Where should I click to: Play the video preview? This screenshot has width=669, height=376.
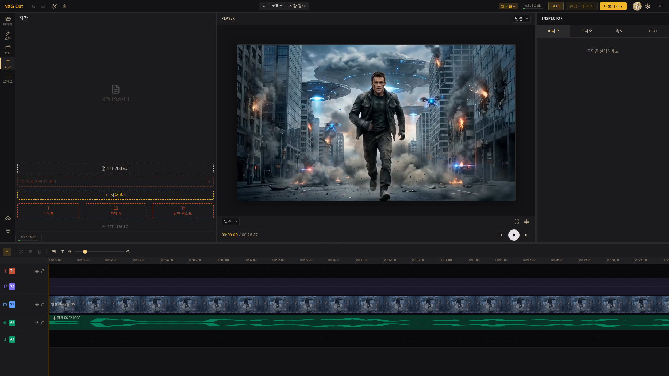click(514, 235)
